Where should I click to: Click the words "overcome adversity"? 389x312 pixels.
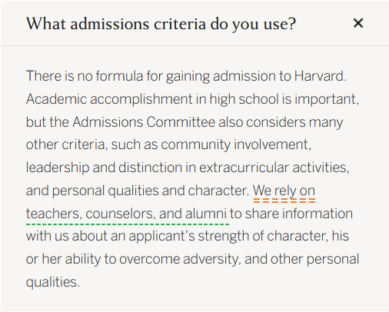pyautogui.click(x=180, y=259)
